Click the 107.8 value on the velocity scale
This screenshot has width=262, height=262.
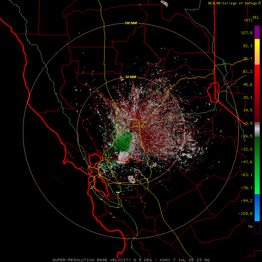tap(247, 33)
